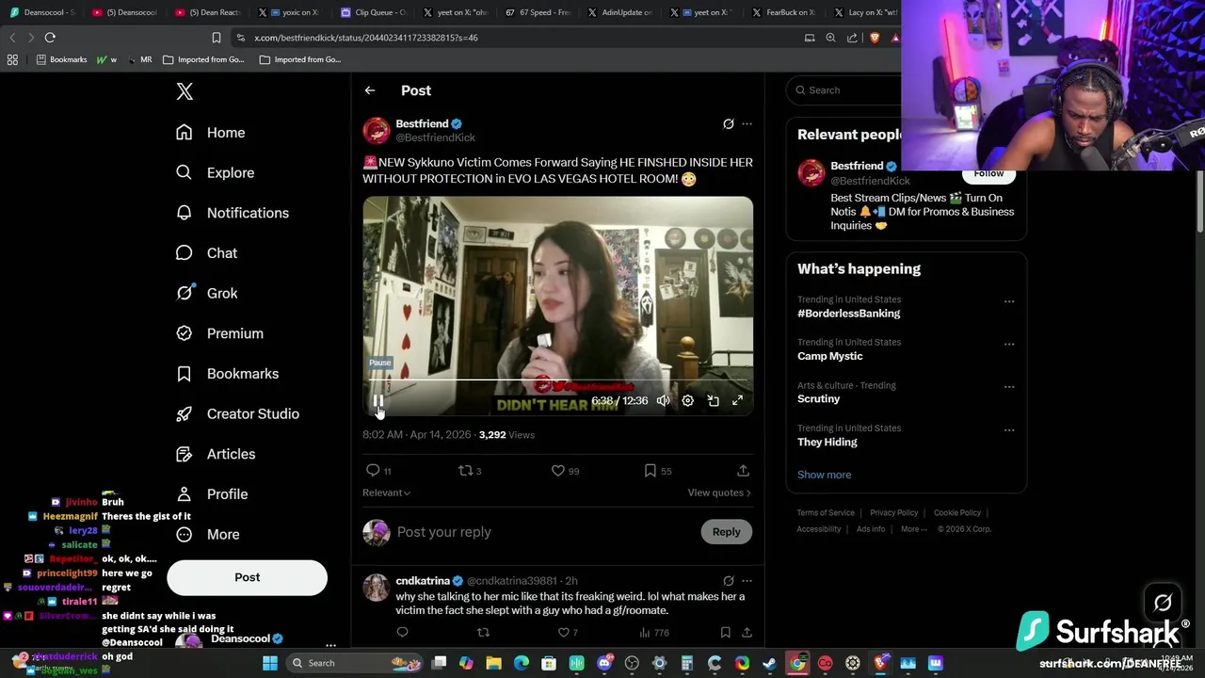Viewport: 1205px width, 678px height.
Task: Like the post with 99 likes
Action: click(x=566, y=470)
